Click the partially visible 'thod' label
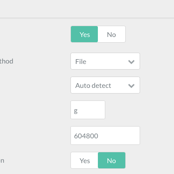 [x=7, y=61]
